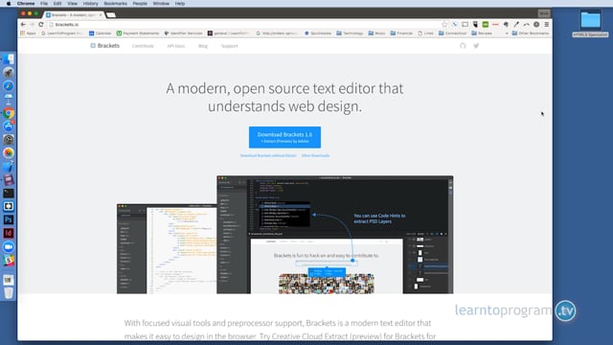The image size is (613, 345).
Task: Open Google Chrome in the dock
Action: coord(9,113)
